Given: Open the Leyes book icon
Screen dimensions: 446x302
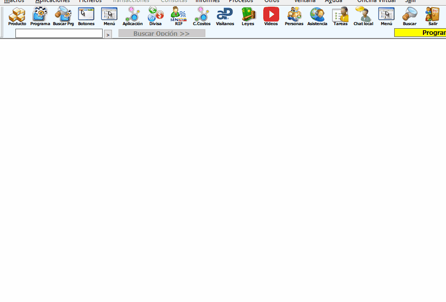Looking at the screenshot, I should [x=248, y=15].
